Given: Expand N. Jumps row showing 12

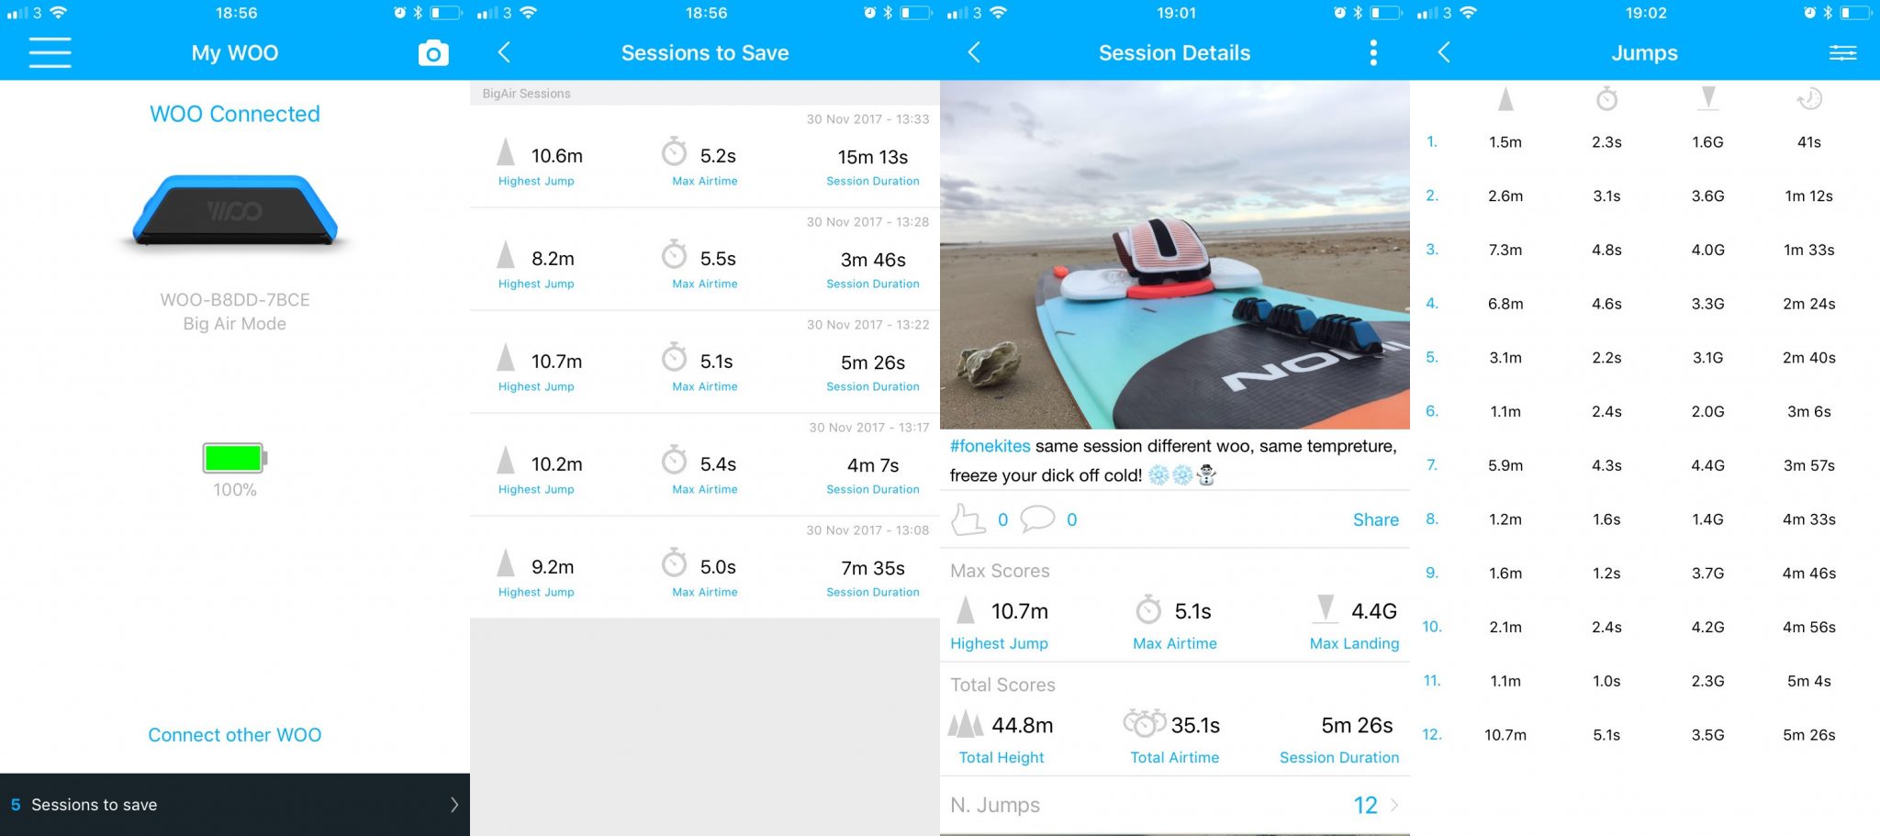Looking at the screenshot, I should click(1175, 805).
